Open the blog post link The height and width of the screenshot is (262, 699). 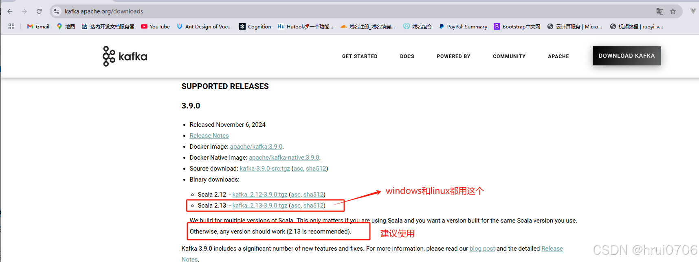482,249
